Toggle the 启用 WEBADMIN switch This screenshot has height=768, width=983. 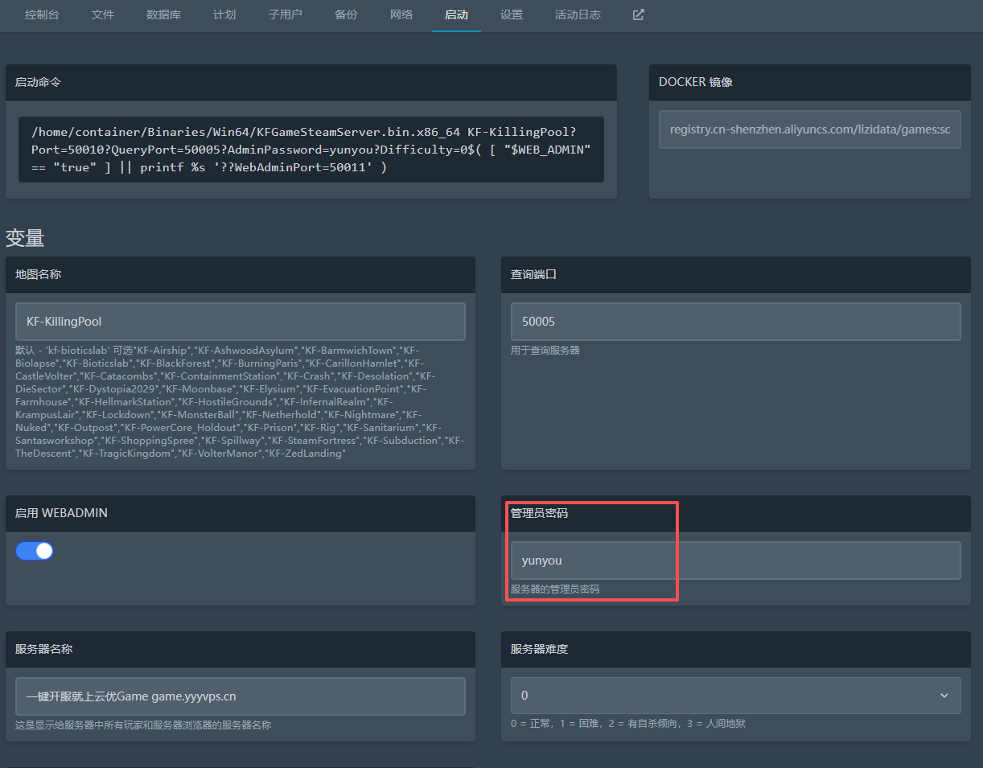pyautogui.click(x=35, y=551)
